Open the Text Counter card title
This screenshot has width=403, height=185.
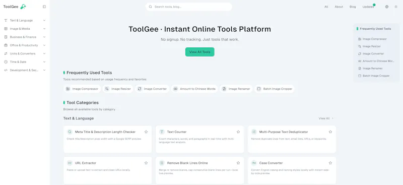(177, 132)
